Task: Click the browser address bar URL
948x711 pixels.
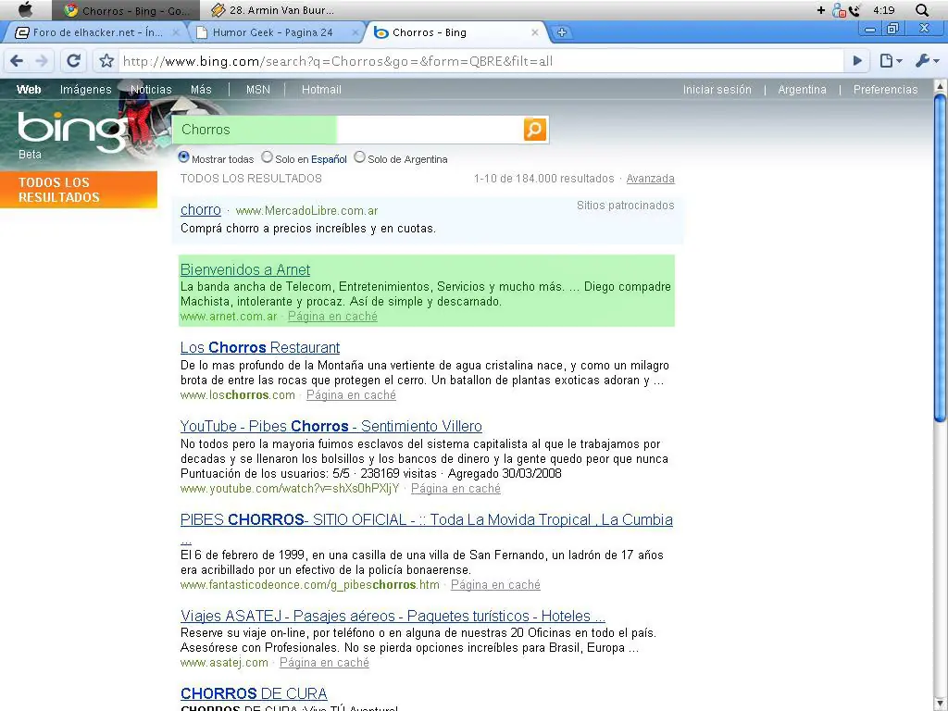Action: coord(480,61)
